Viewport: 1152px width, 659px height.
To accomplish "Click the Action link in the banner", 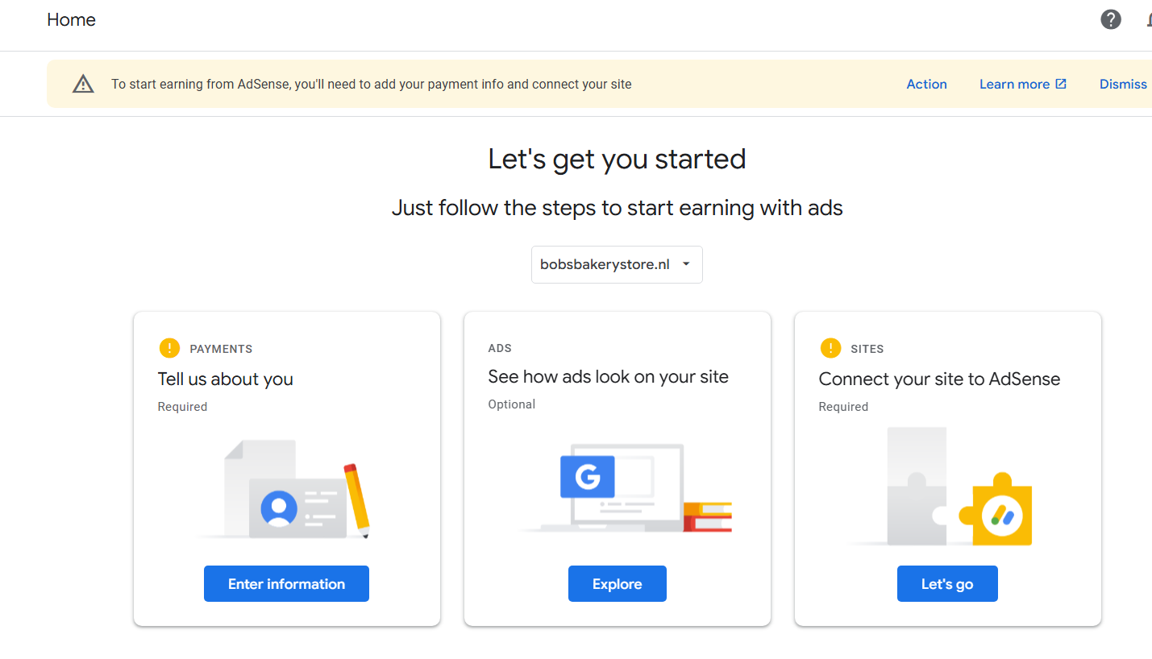I will [926, 84].
